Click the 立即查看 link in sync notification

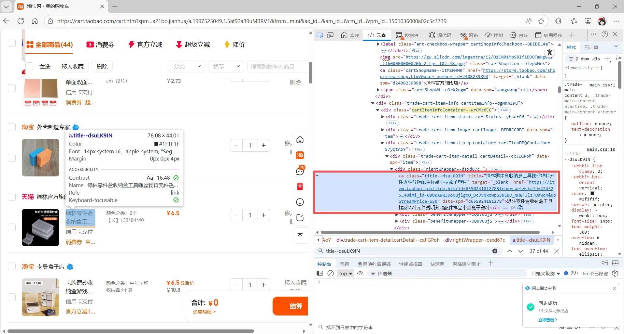[548, 320]
